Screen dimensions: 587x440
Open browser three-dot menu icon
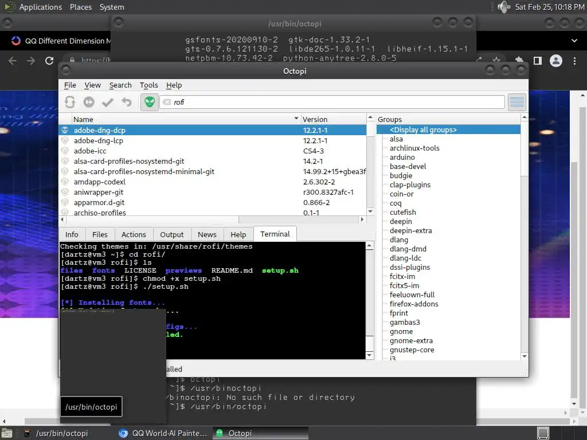(574, 61)
